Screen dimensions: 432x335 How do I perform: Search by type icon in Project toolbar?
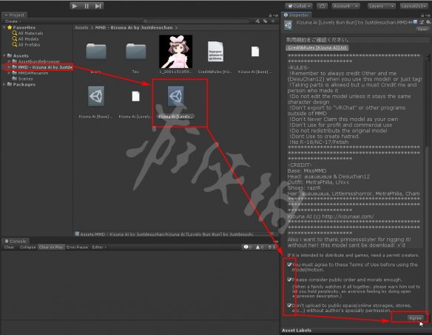coord(257,21)
